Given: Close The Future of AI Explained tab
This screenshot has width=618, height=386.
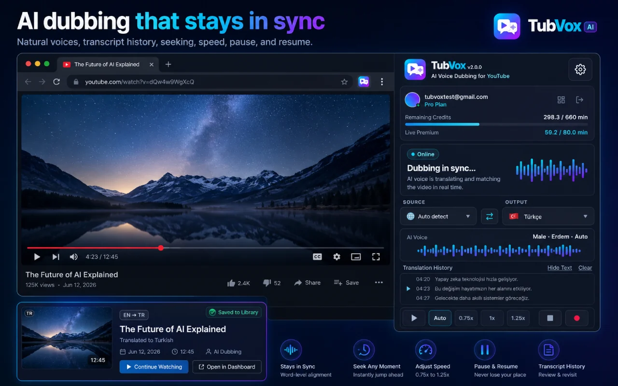Looking at the screenshot, I should pos(152,64).
